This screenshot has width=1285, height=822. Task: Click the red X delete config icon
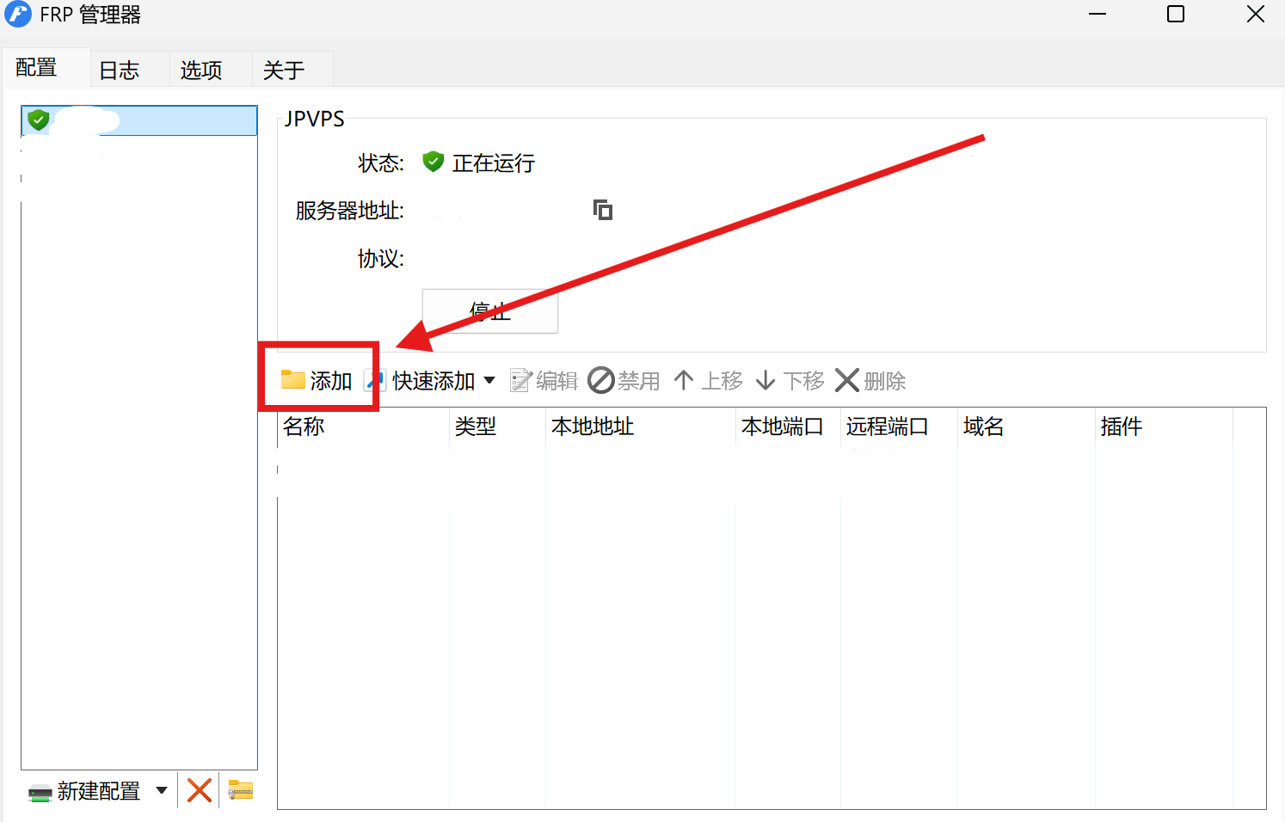pyautogui.click(x=200, y=790)
